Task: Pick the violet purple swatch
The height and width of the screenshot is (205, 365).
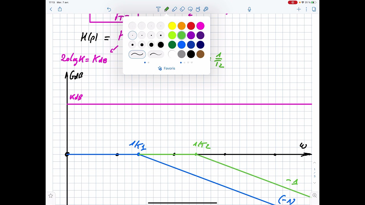Action: click(191, 35)
